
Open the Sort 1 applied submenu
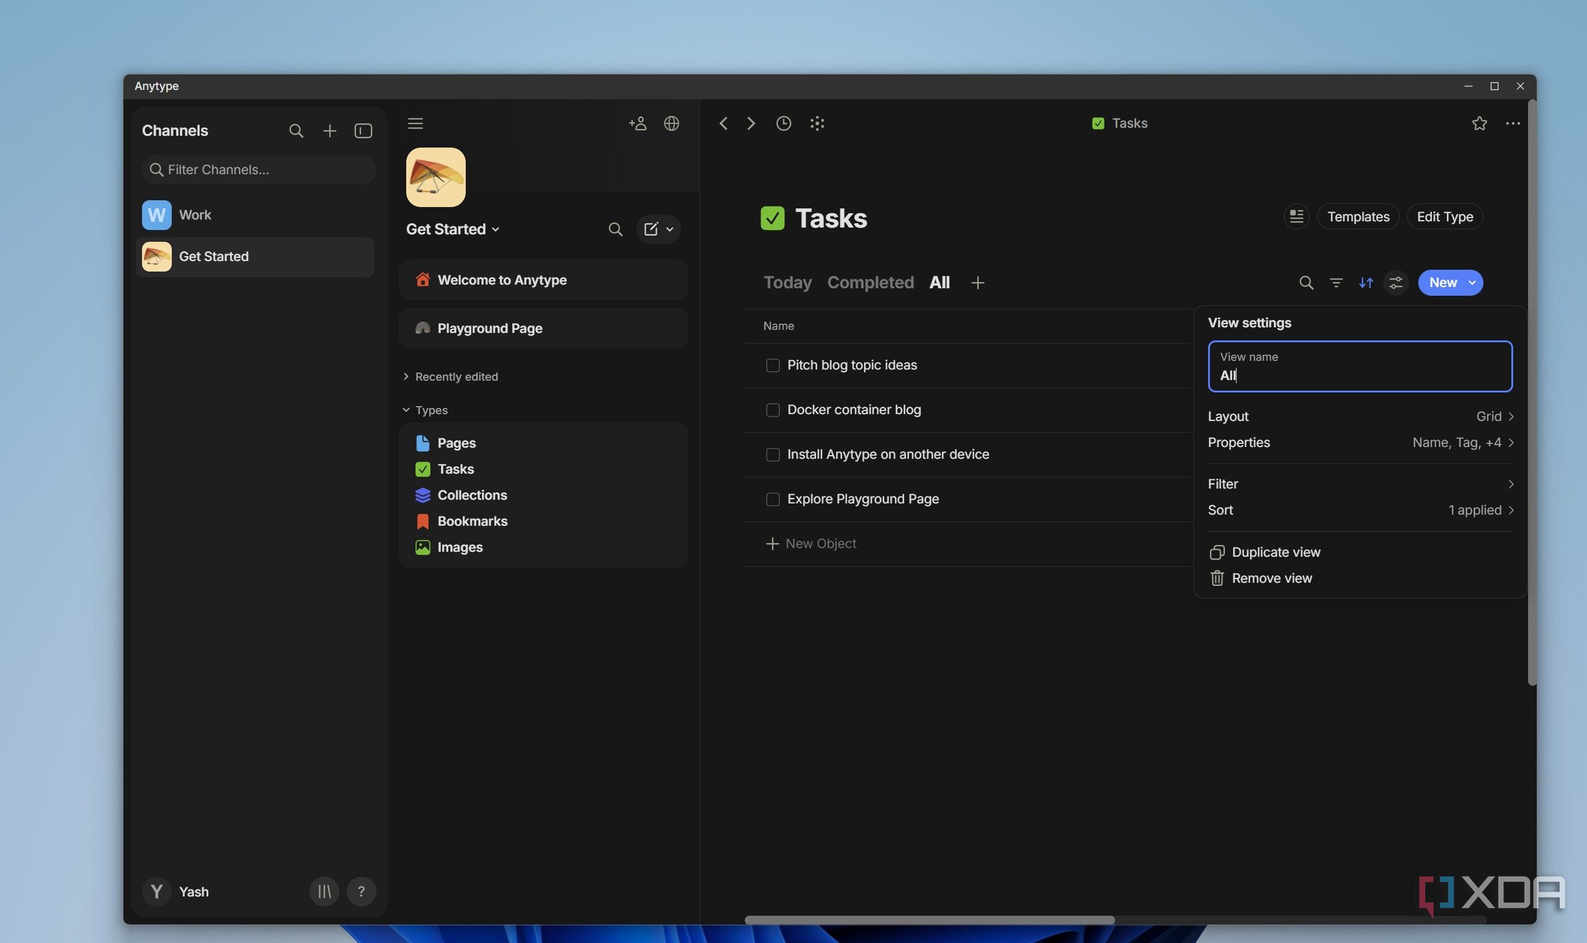1360,510
